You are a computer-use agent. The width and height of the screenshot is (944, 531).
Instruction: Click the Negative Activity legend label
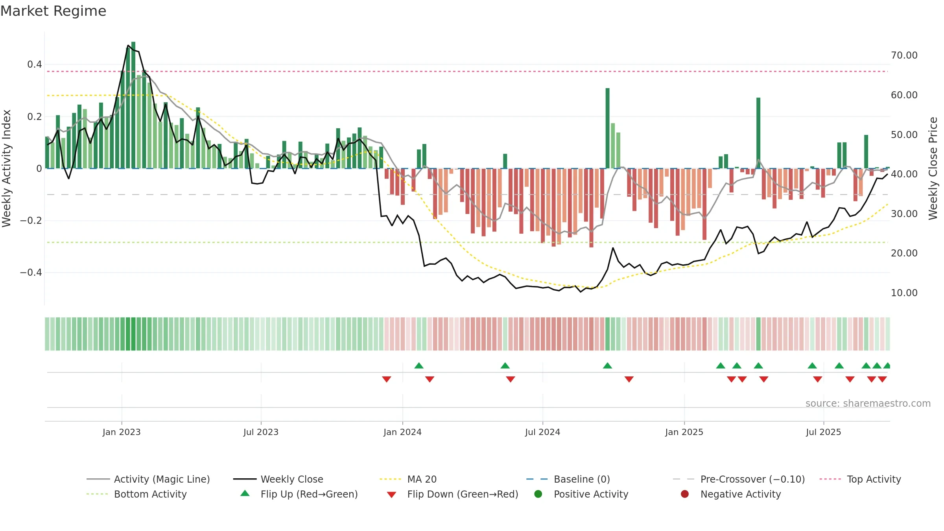(741, 494)
